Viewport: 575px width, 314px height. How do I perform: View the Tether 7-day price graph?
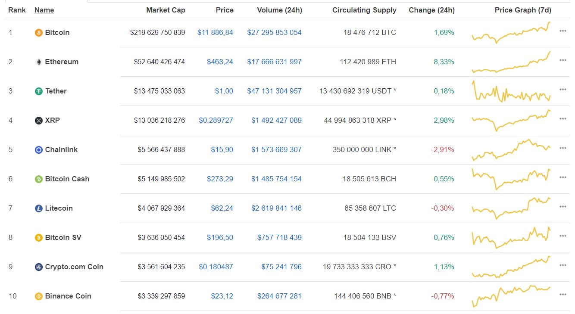pyautogui.click(x=511, y=91)
